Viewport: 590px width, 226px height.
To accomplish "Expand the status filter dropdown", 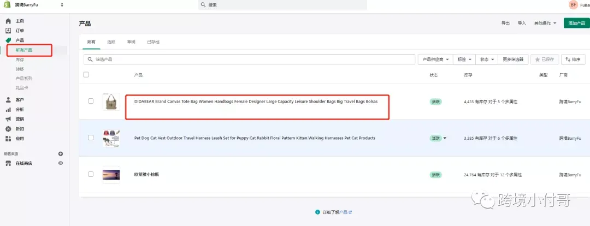I will 487,60.
